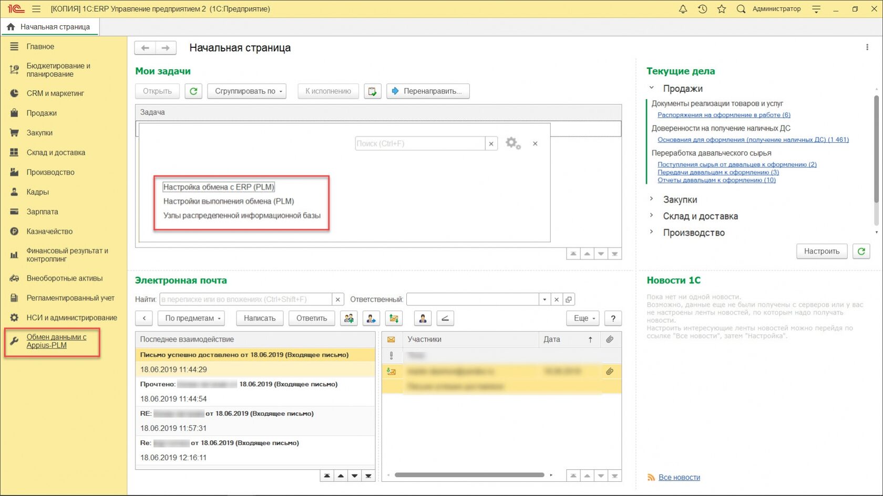Expand the Ответственный dropdown arrow

(x=545, y=300)
